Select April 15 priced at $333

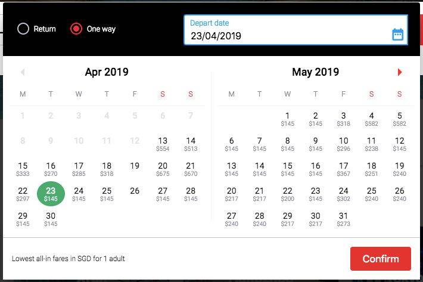coord(23,169)
